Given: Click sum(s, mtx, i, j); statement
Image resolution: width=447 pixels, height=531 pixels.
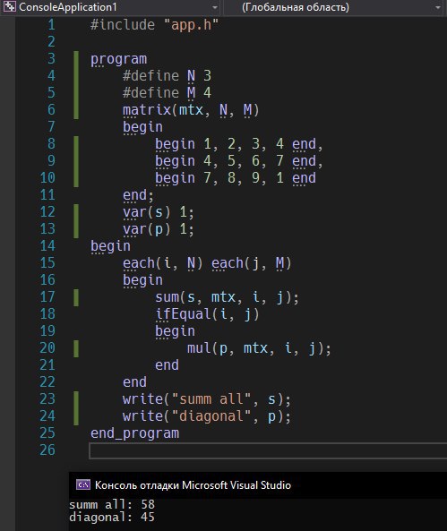Looking at the screenshot, I should pos(227,297).
